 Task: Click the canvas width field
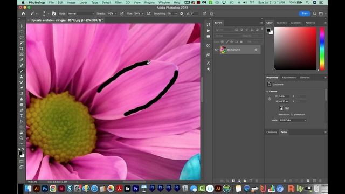[x=284, y=96]
